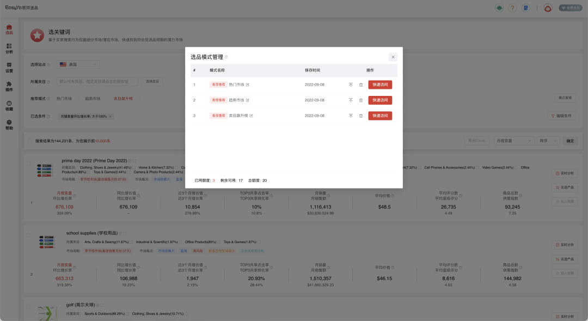588x321 pixels.
Task: Check the prime day 2022 row checkbox
Action: click(x=28, y=163)
